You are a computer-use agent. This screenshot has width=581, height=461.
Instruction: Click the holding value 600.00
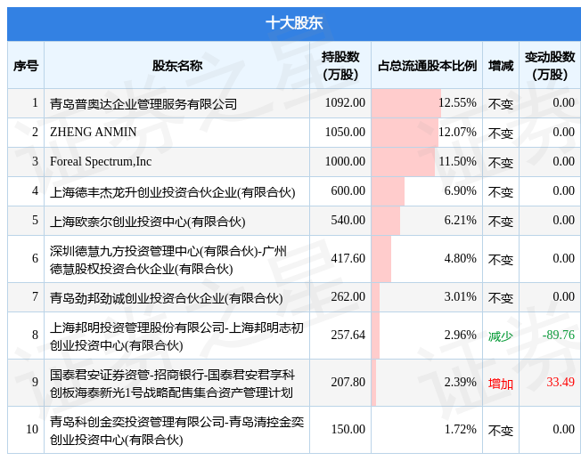[x=348, y=191]
